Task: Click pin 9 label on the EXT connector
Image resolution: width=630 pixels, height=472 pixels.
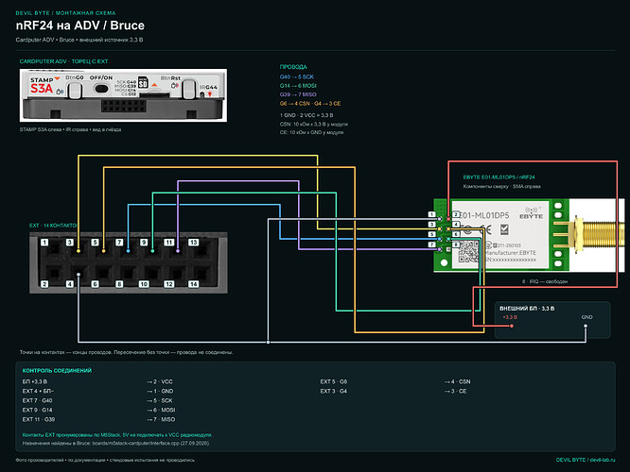Action: [x=144, y=243]
